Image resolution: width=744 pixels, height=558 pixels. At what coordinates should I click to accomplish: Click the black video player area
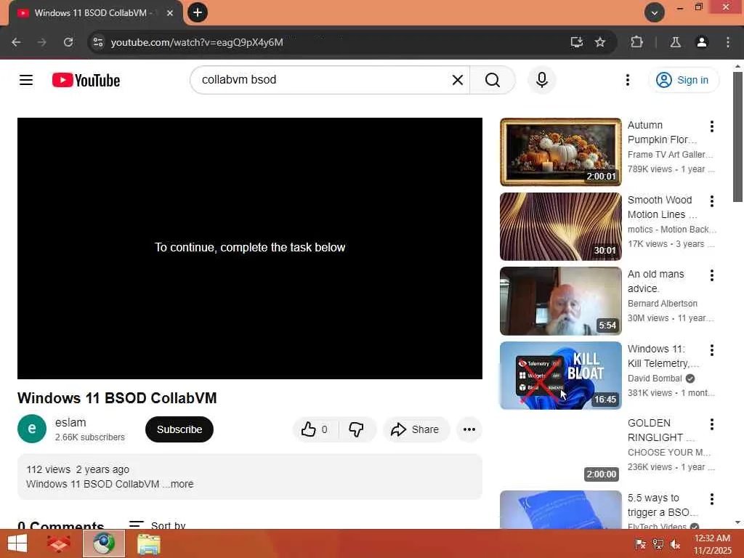[x=250, y=248]
